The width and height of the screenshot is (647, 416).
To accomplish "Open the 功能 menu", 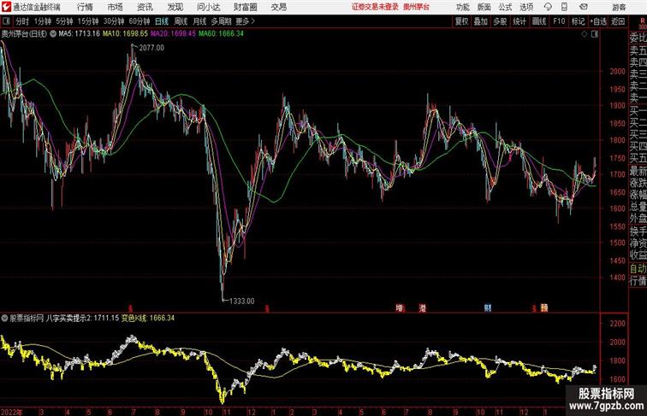I will (462, 7).
